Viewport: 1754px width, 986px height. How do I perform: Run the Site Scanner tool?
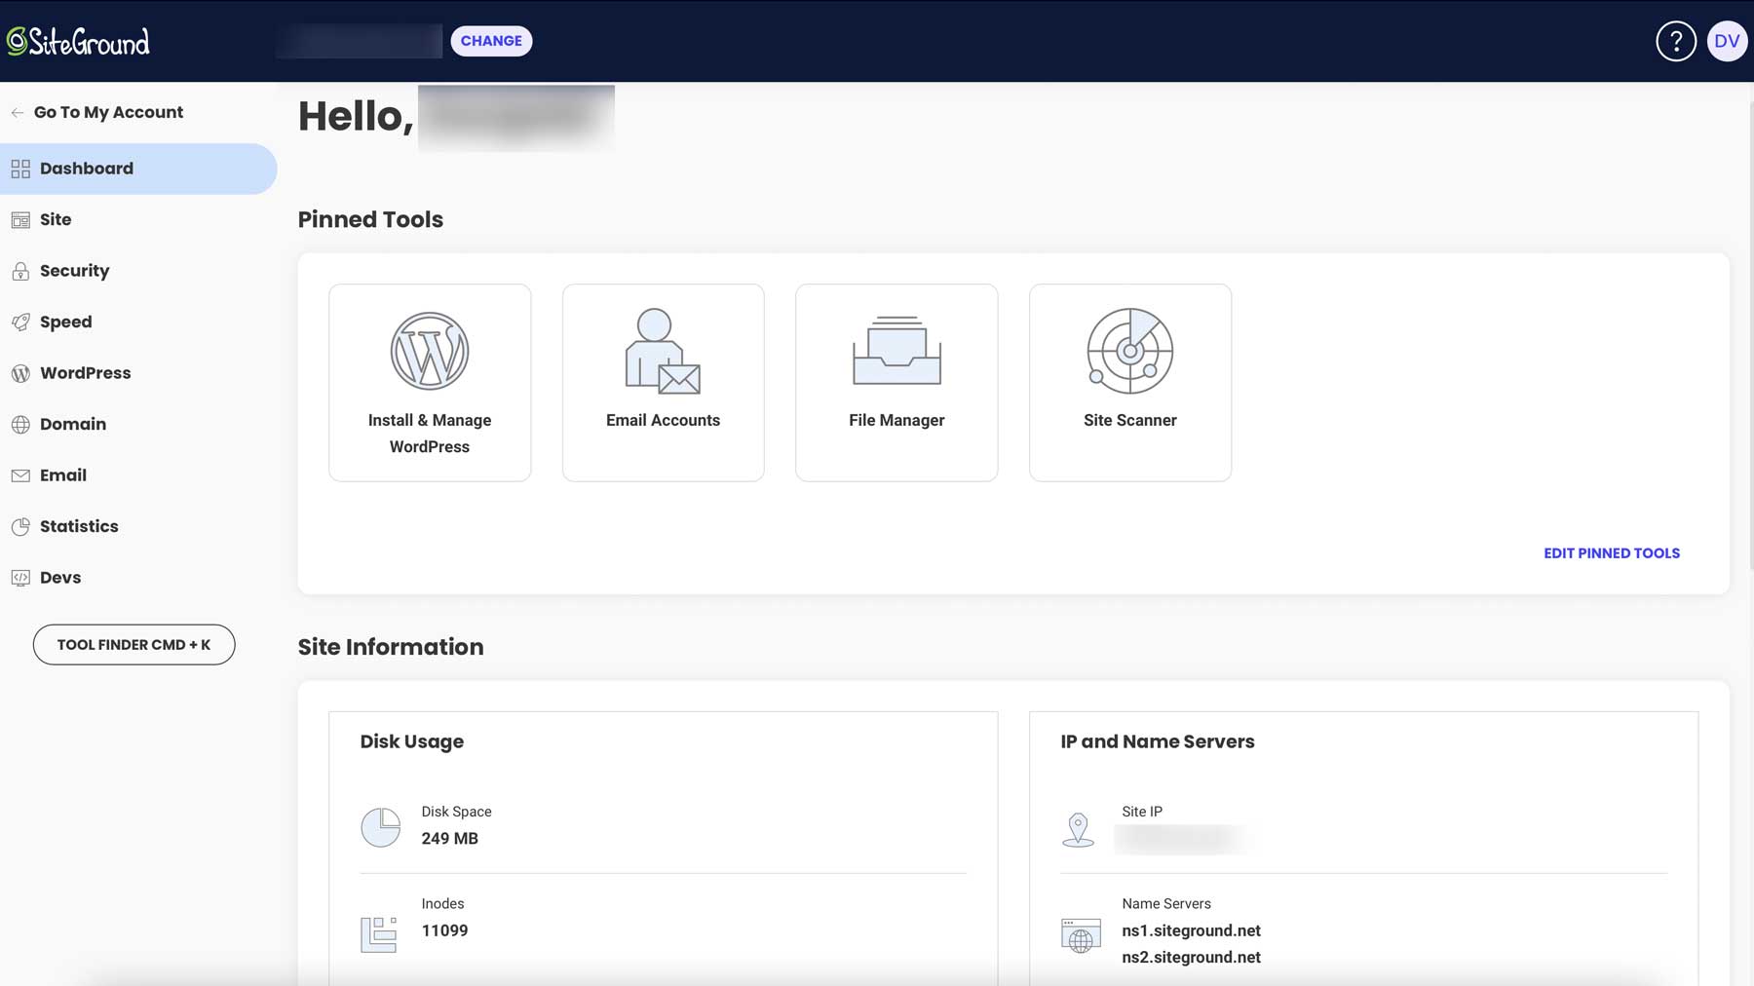1129,382
